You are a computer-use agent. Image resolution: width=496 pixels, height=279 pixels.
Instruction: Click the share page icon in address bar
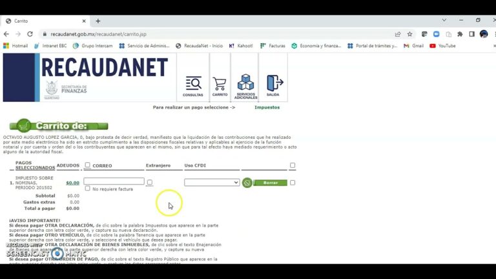398,34
